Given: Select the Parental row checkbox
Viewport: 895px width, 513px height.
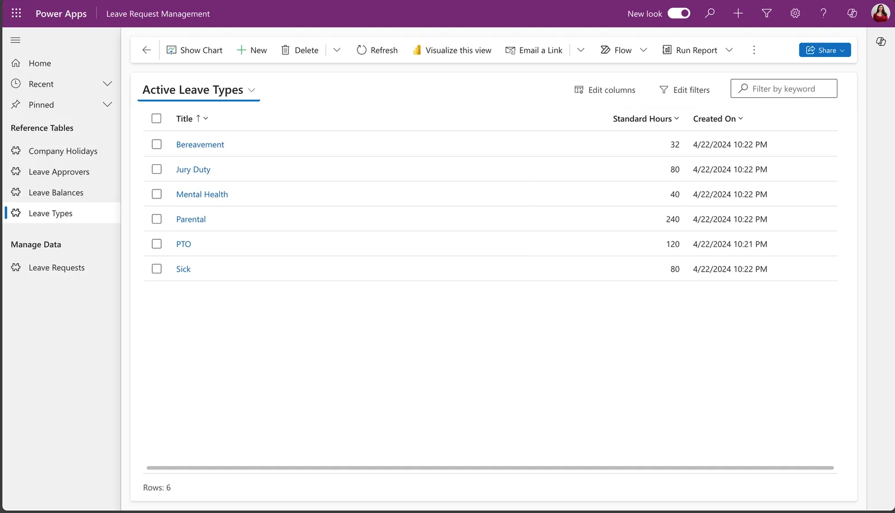Looking at the screenshot, I should (x=157, y=219).
